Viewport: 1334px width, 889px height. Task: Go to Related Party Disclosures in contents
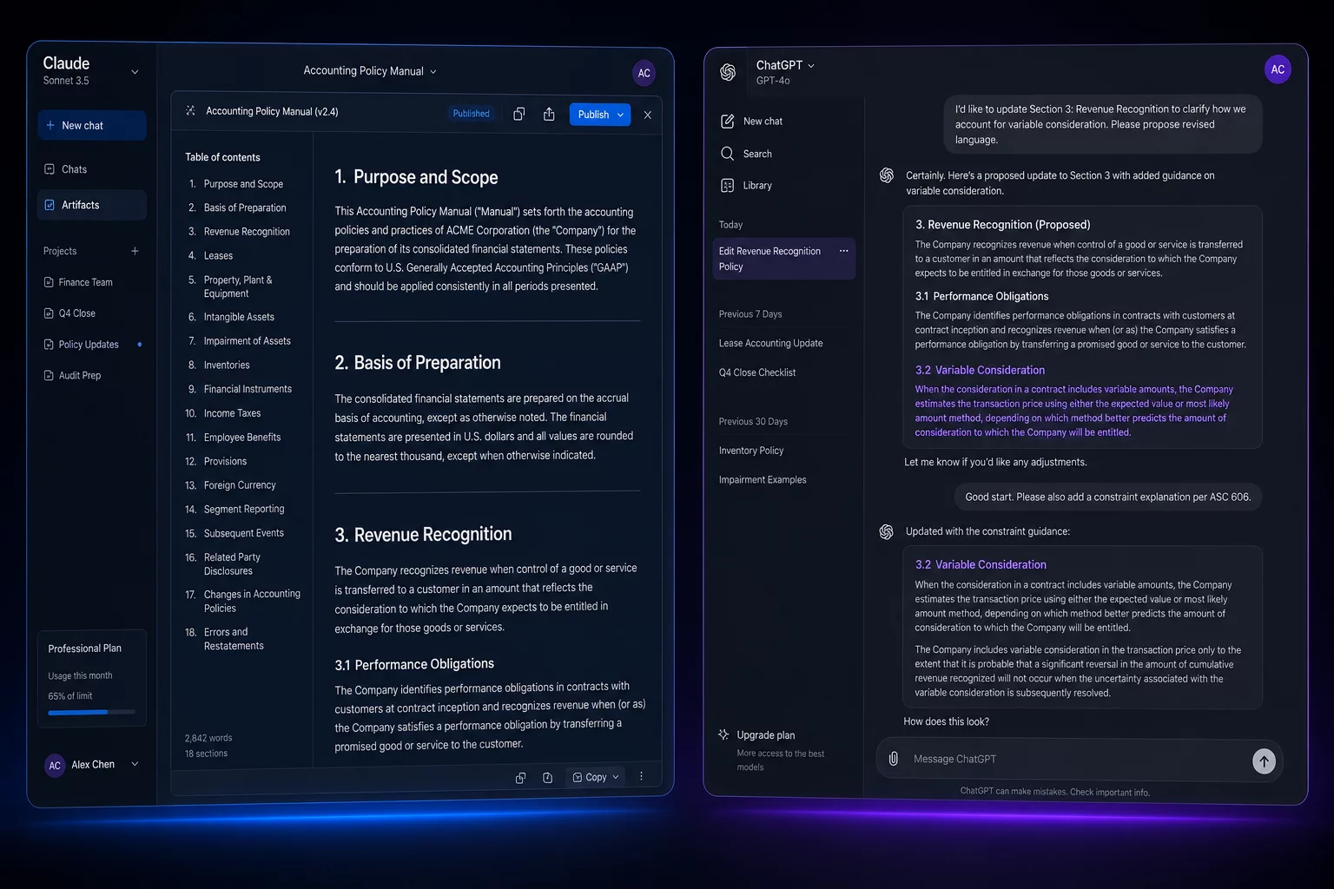232,564
